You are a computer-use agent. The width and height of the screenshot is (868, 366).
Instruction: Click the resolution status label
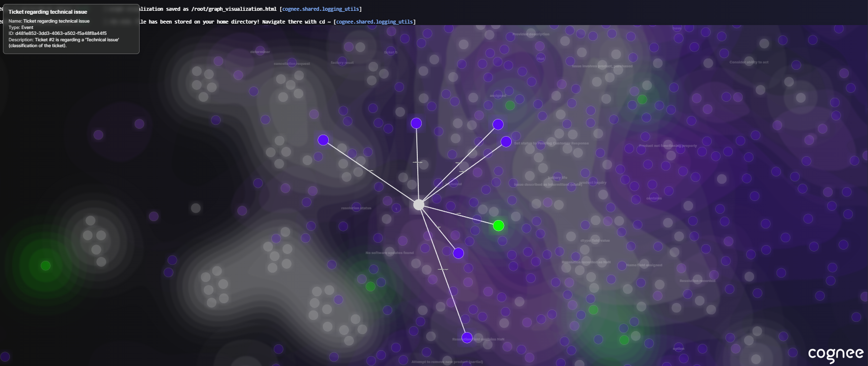point(356,208)
